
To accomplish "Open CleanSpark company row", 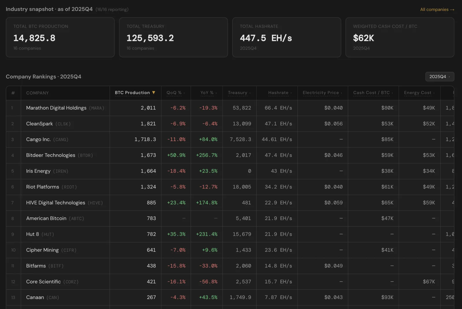I will 230,124.
